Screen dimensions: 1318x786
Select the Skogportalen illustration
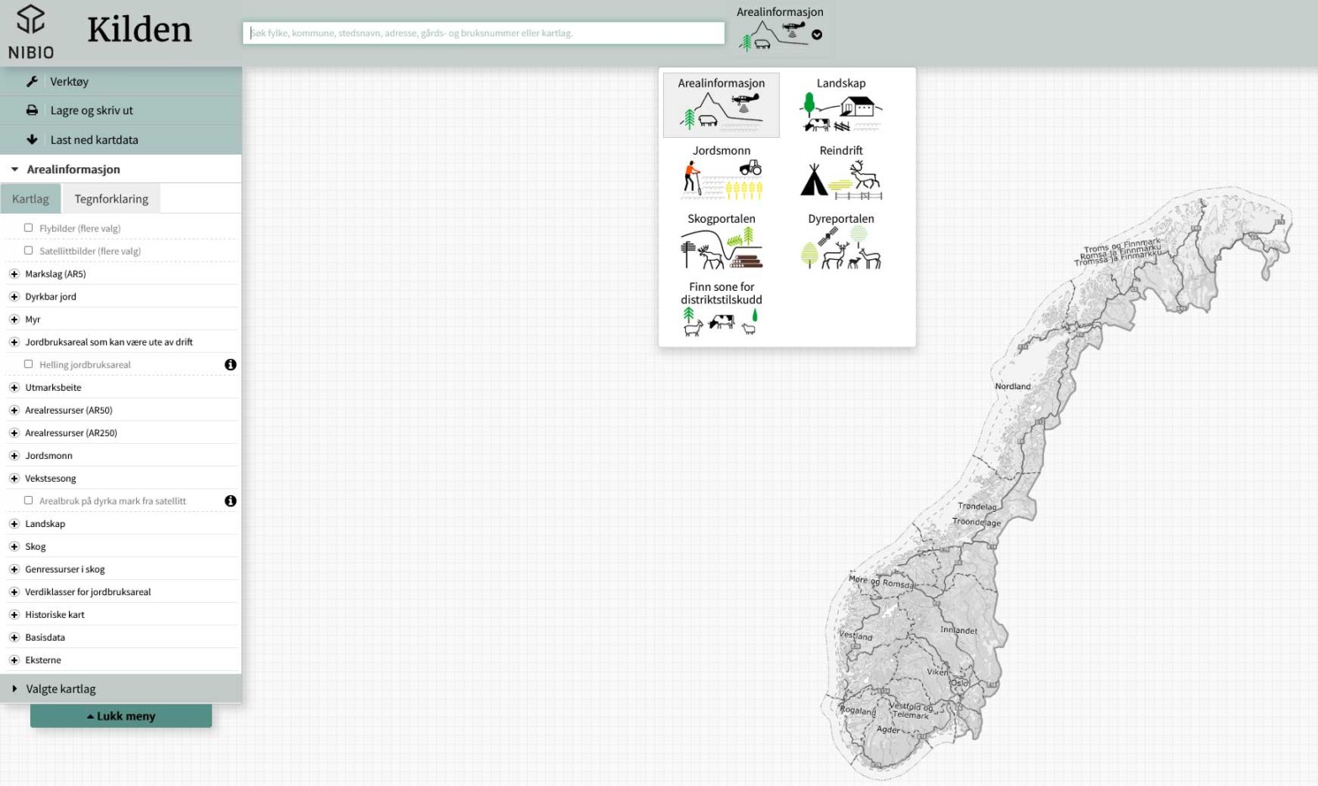click(x=721, y=248)
